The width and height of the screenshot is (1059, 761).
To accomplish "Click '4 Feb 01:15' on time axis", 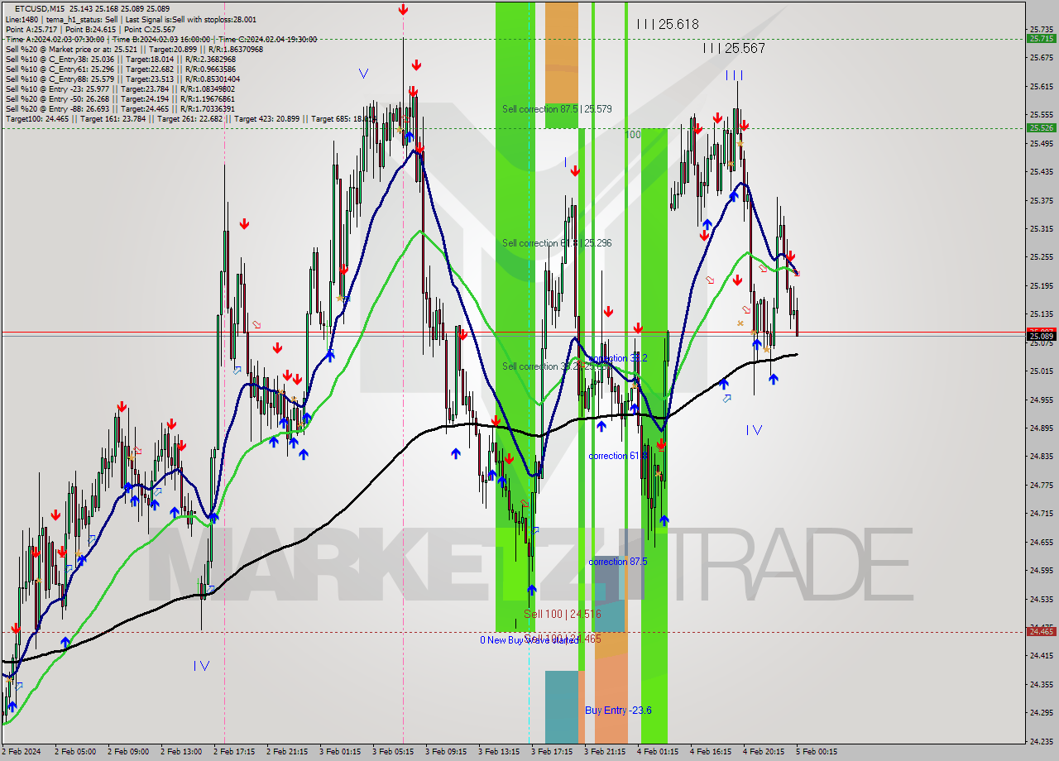I will coord(658,752).
